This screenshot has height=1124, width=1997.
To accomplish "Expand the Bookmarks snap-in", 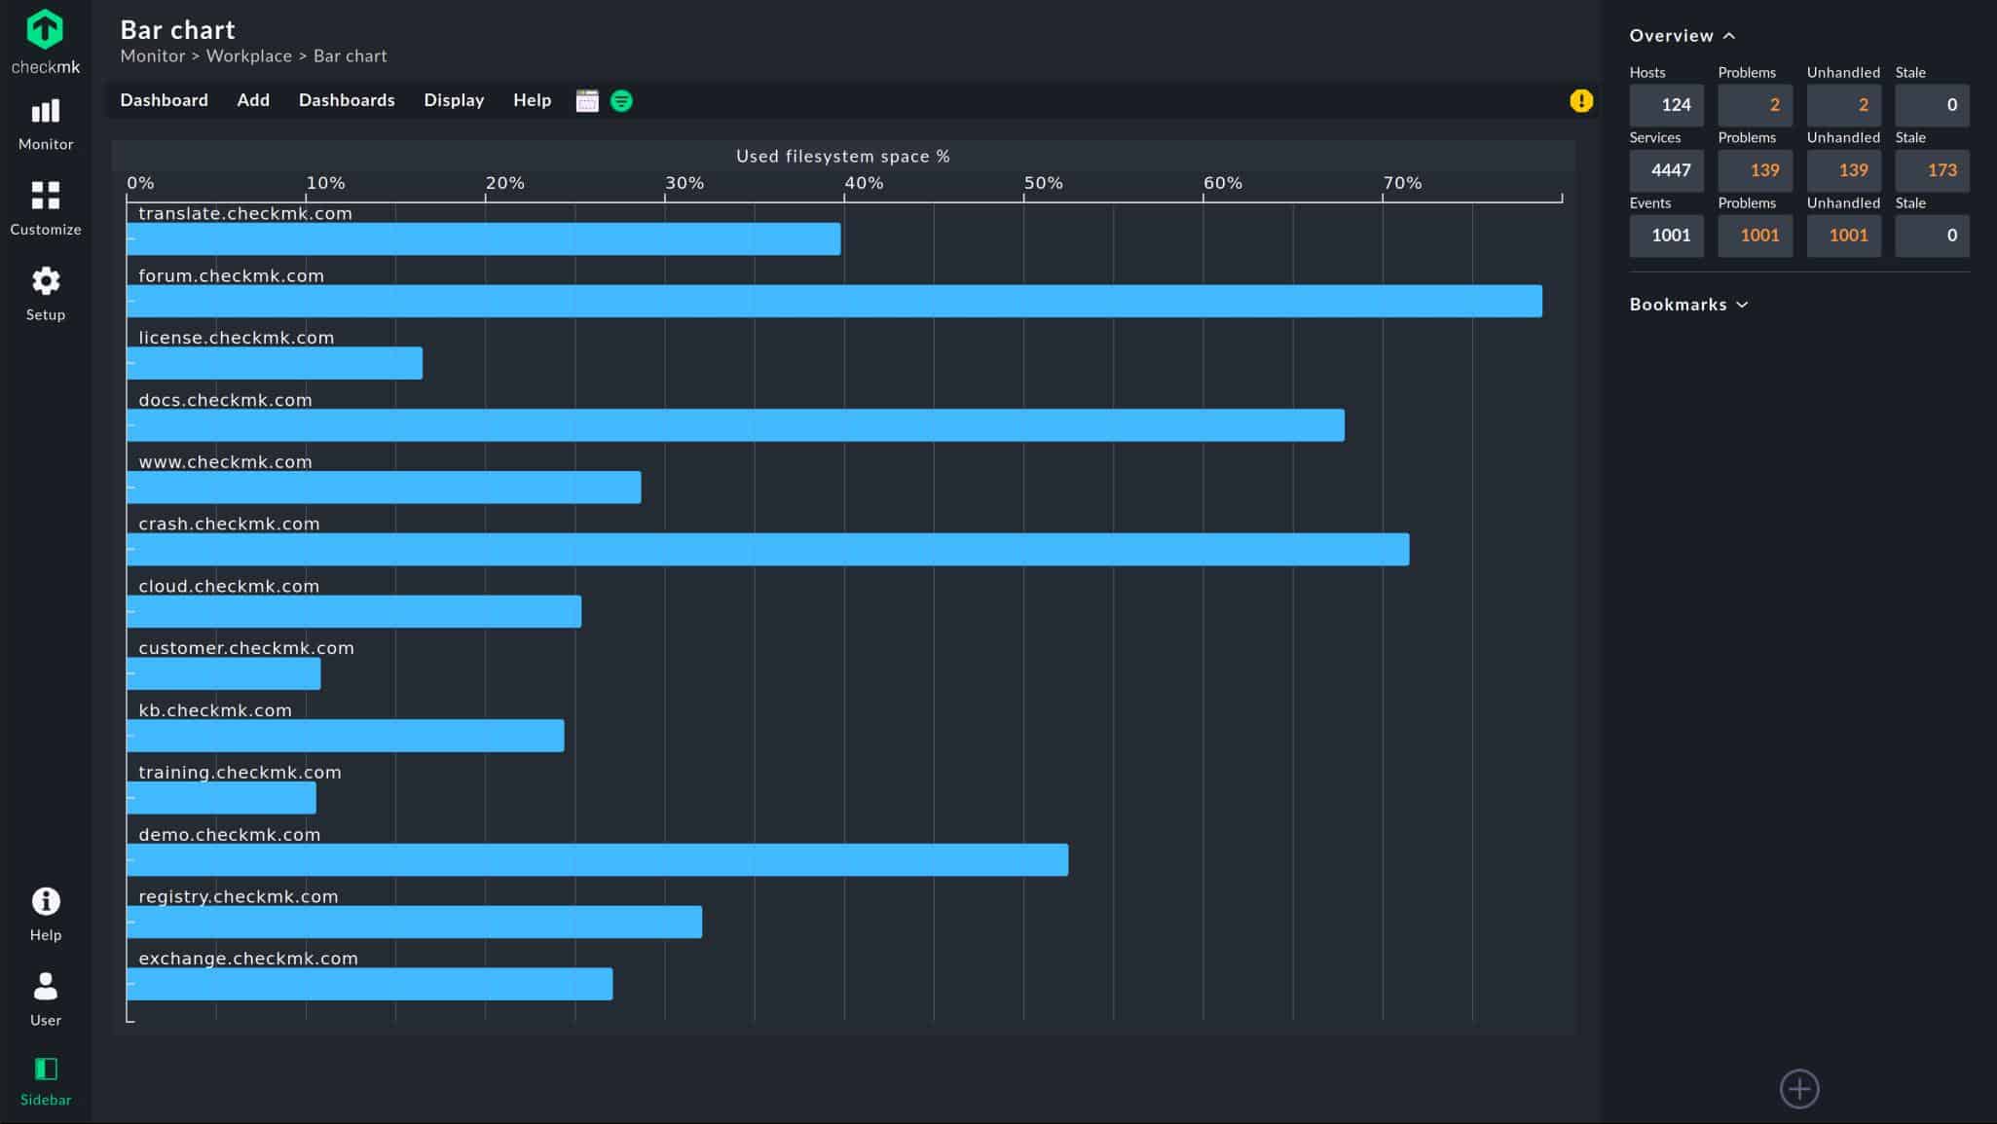I will [1689, 304].
